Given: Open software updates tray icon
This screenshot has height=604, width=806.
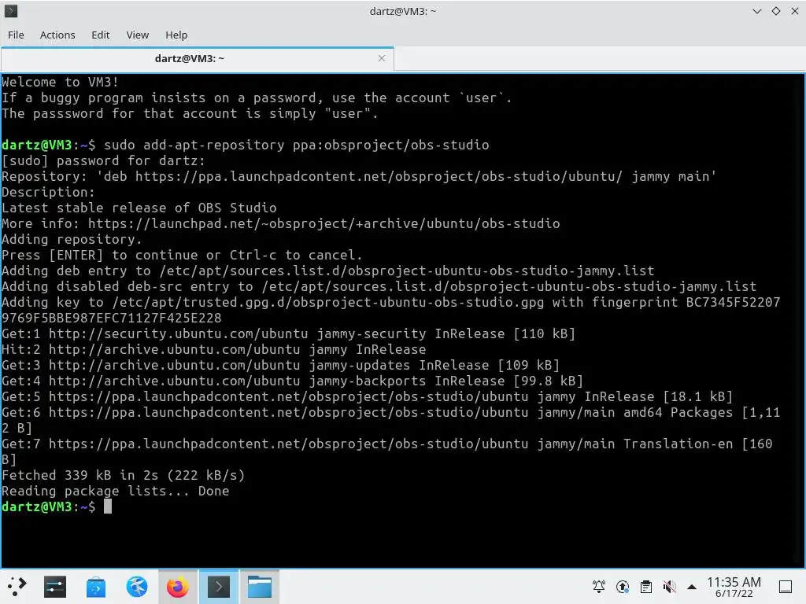Looking at the screenshot, I should point(622,587).
